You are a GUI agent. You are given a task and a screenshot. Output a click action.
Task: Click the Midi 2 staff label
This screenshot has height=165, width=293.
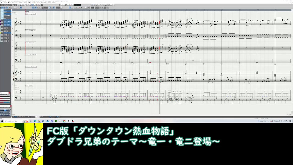pyautogui.click(x=16, y=32)
